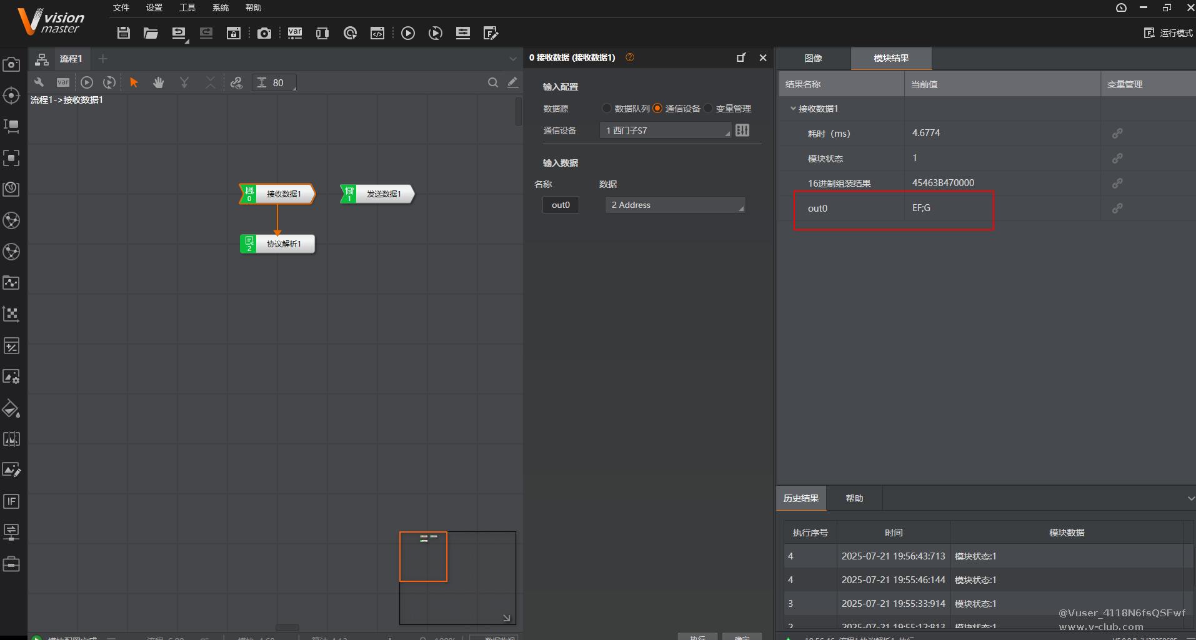Image resolution: width=1196 pixels, height=640 pixels.
Task: Open the 设置 menu
Action: (x=154, y=7)
